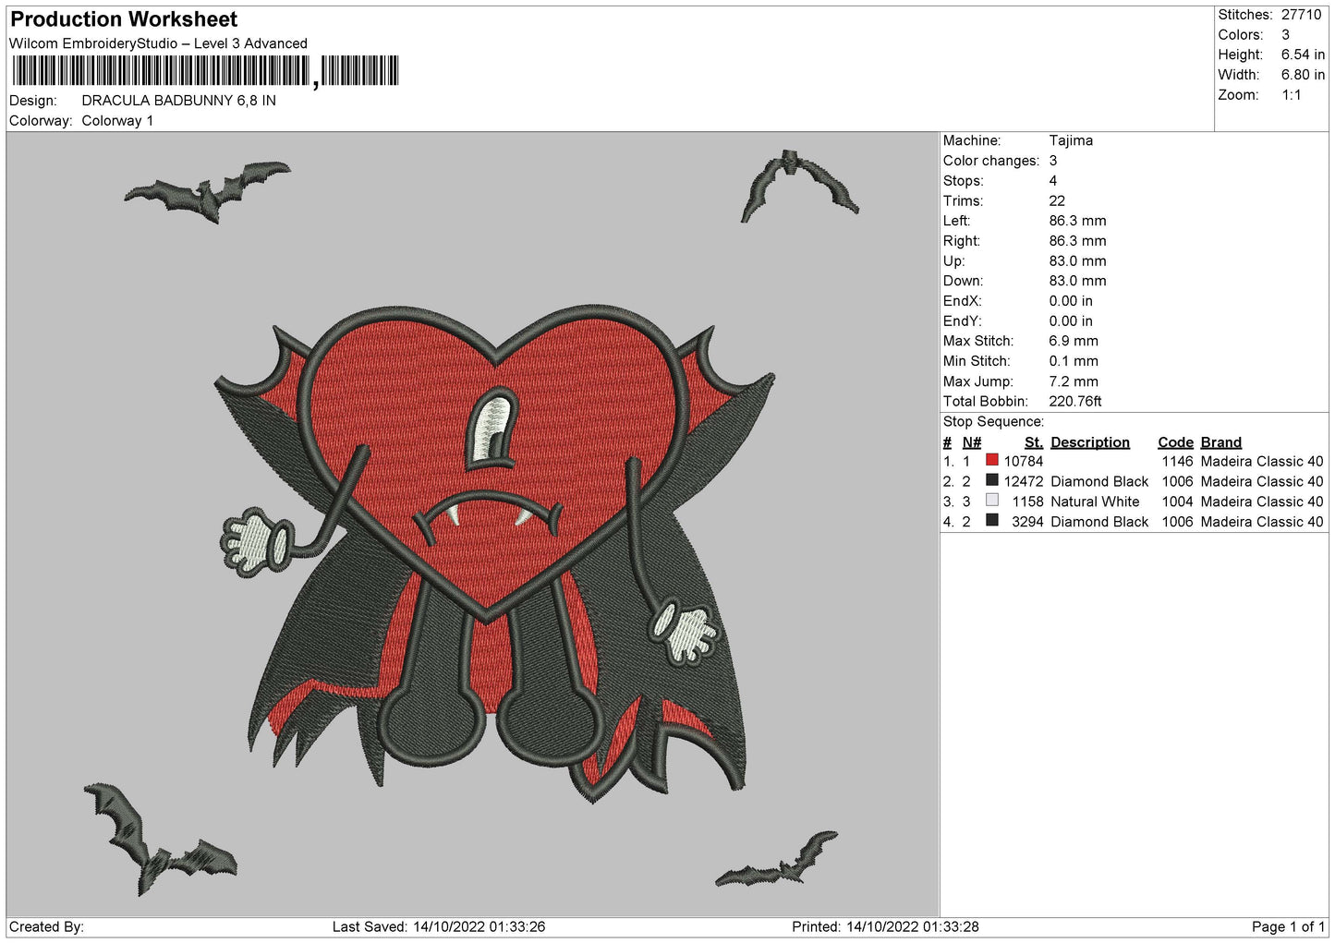Image resolution: width=1335 pixels, height=943 pixels.
Task: Click the Total Bobbin value 220.76ft
Action: click(1075, 402)
